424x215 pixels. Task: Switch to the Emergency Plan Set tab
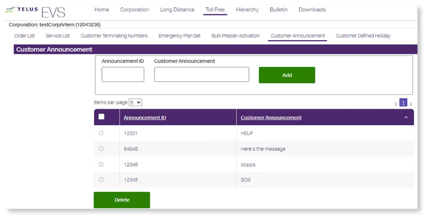pos(179,36)
